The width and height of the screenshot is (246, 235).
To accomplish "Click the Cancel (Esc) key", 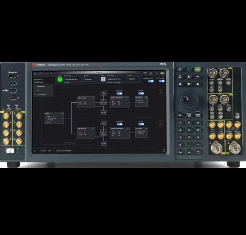I will click(198, 115).
